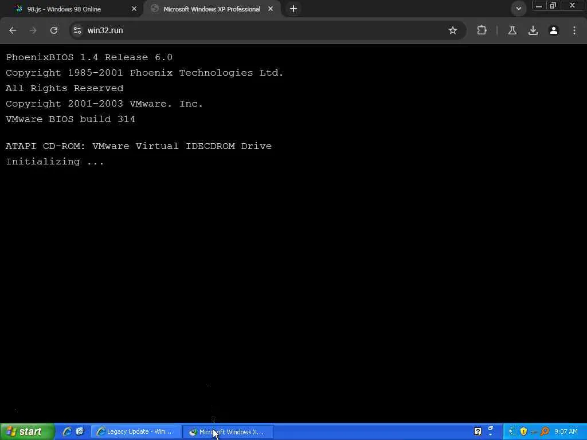View site information icon in address bar
The width and height of the screenshot is (587, 440).
[x=77, y=30]
